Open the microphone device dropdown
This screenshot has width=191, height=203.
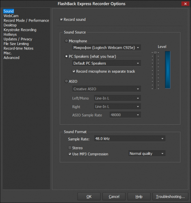106,48
